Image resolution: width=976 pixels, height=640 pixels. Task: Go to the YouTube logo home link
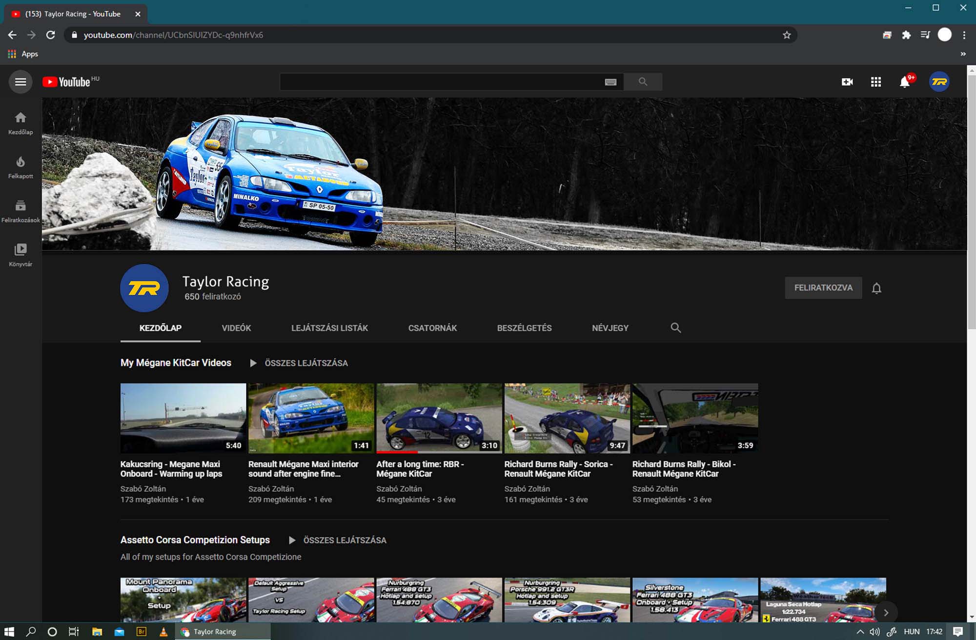[66, 82]
